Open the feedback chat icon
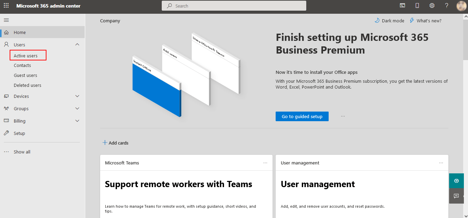This screenshot has height=218, width=468. [457, 196]
